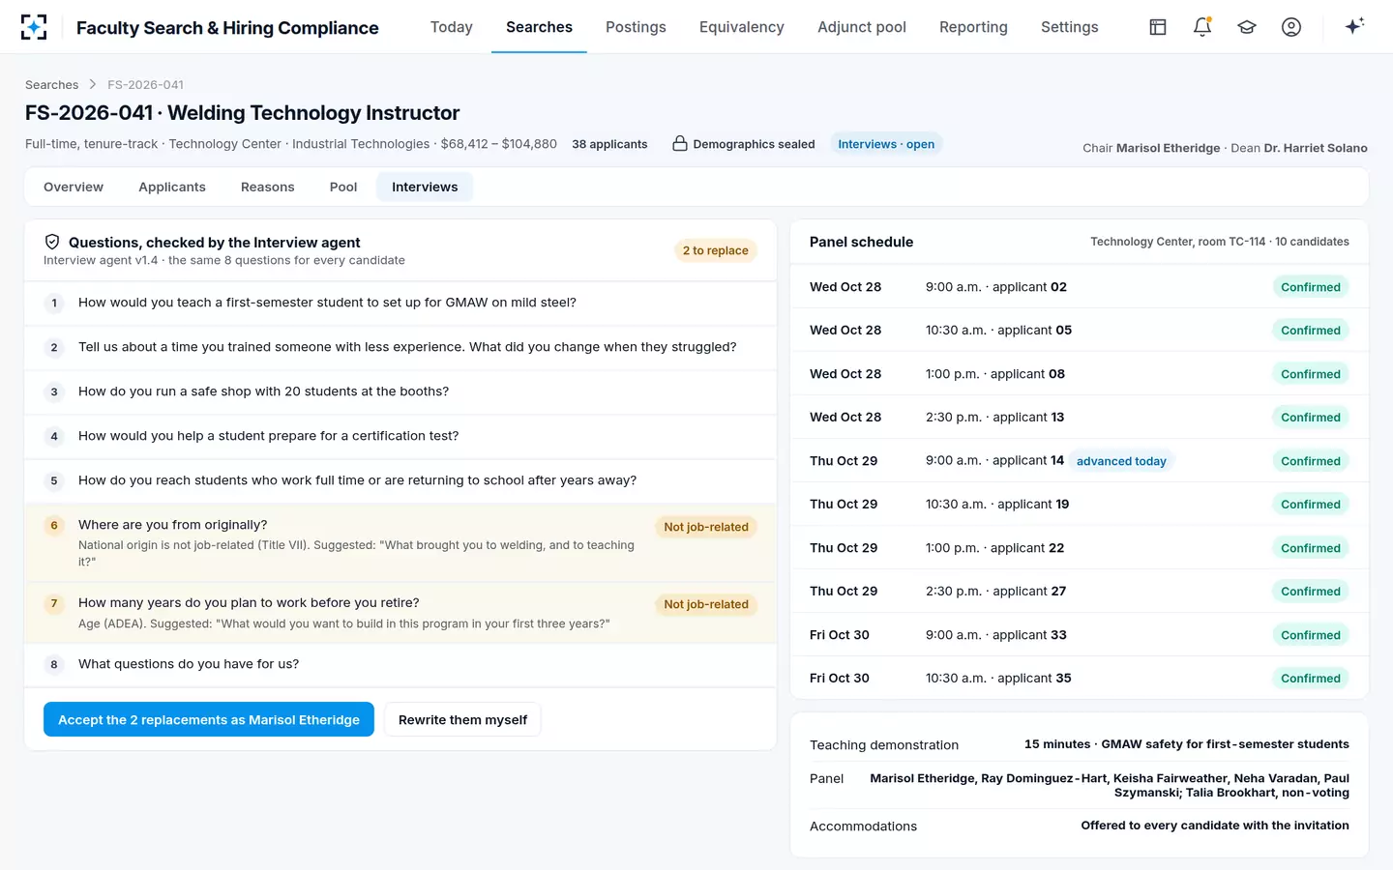The width and height of the screenshot is (1393, 870).
Task: Click the shield icon beside Questions heading
Action: click(x=52, y=242)
